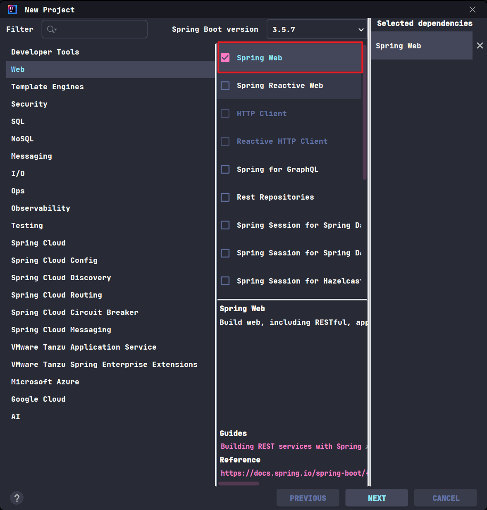Select Spring Web in Selected dependencies
The image size is (487, 510).
[x=421, y=45]
